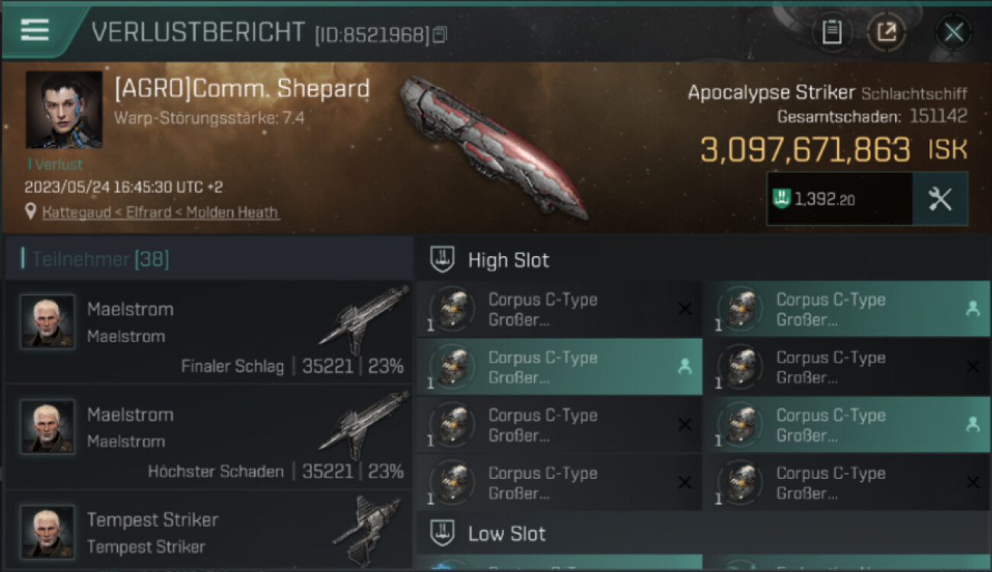This screenshot has width=992, height=572.
Task: Click the Apocalypse Striker ship image
Action: click(493, 146)
